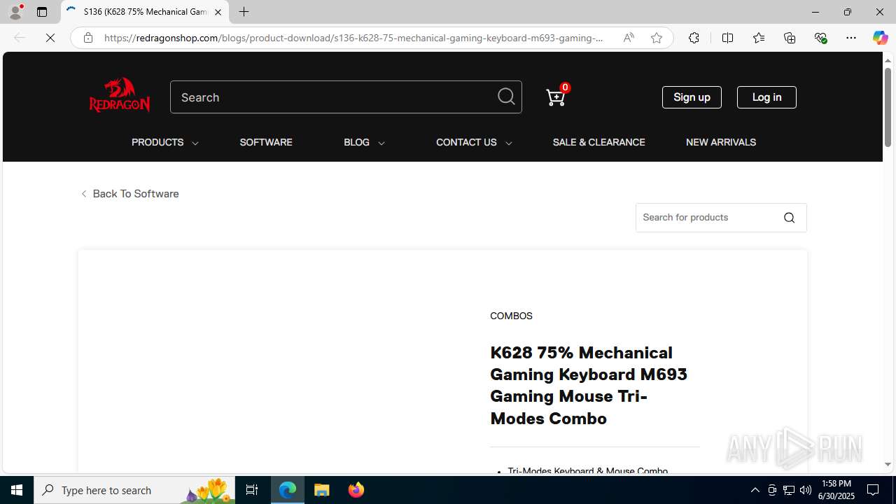Select the S136 K628 browser tab

click(145, 12)
